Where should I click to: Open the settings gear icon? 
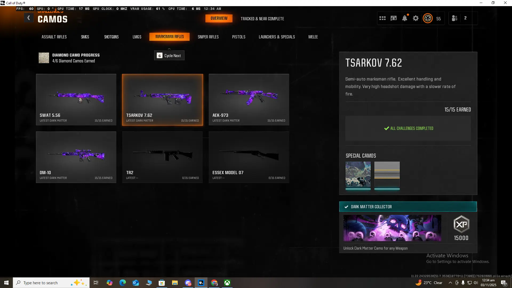416,18
